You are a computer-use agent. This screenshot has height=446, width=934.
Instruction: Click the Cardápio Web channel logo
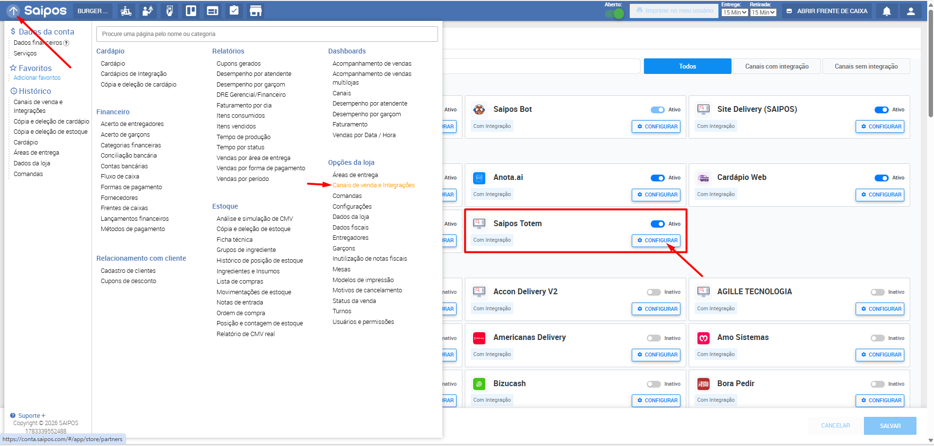(x=703, y=178)
